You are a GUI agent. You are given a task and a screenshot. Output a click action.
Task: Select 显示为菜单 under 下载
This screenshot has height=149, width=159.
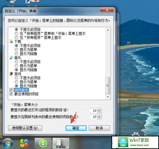16,50
